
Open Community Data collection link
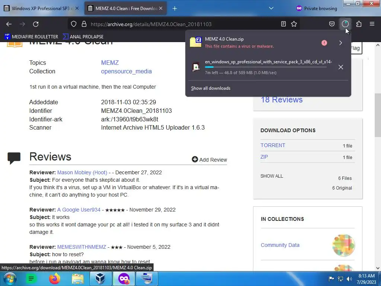coord(280,245)
